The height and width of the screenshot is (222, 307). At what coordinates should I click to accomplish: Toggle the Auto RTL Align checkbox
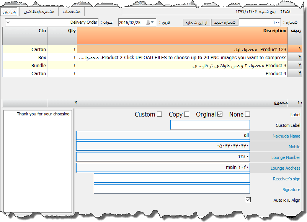coord(248,200)
